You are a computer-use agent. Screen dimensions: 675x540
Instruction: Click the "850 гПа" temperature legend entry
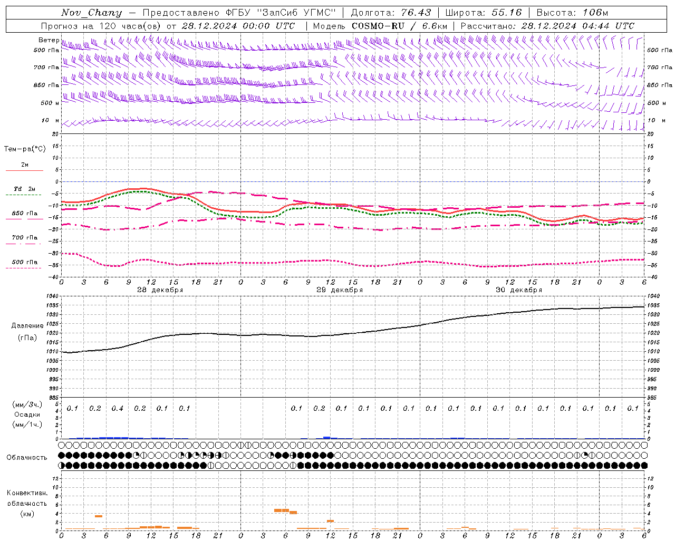click(x=24, y=214)
